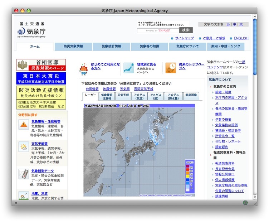Click the mascot icon for first-time users
Image resolution: width=269 pixels, height=222 pixels.
pyautogui.click(x=84, y=69)
